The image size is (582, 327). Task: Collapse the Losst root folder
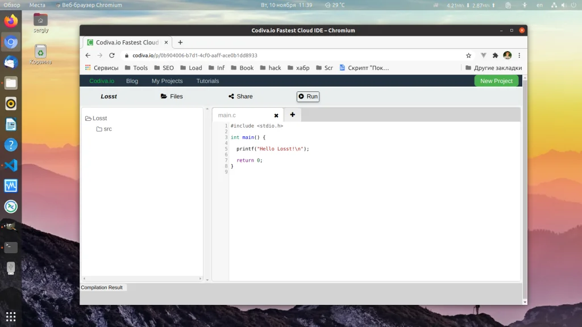(x=96, y=118)
